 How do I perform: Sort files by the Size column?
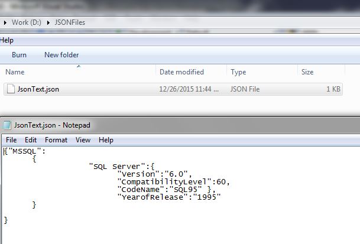[x=307, y=72]
